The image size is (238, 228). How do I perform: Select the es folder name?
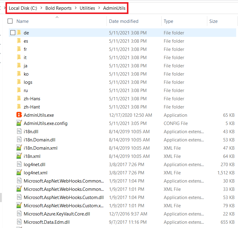coord(26,41)
